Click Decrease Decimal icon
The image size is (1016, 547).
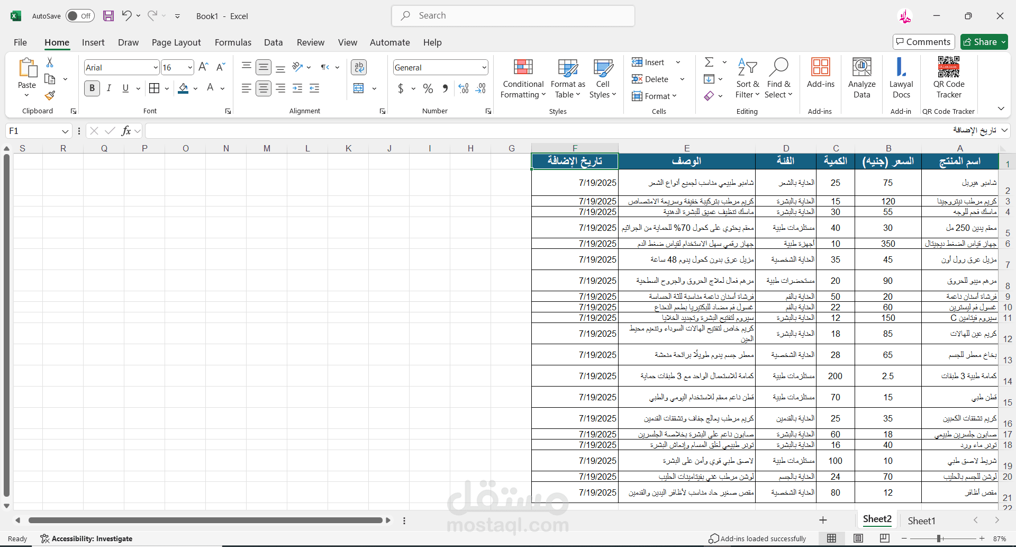tap(480, 88)
